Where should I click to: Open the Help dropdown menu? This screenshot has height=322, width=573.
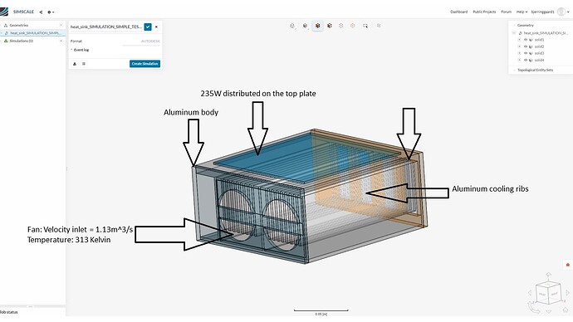point(522,12)
